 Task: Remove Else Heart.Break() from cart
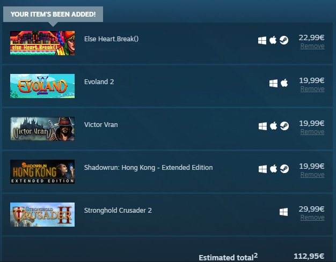[312, 46]
